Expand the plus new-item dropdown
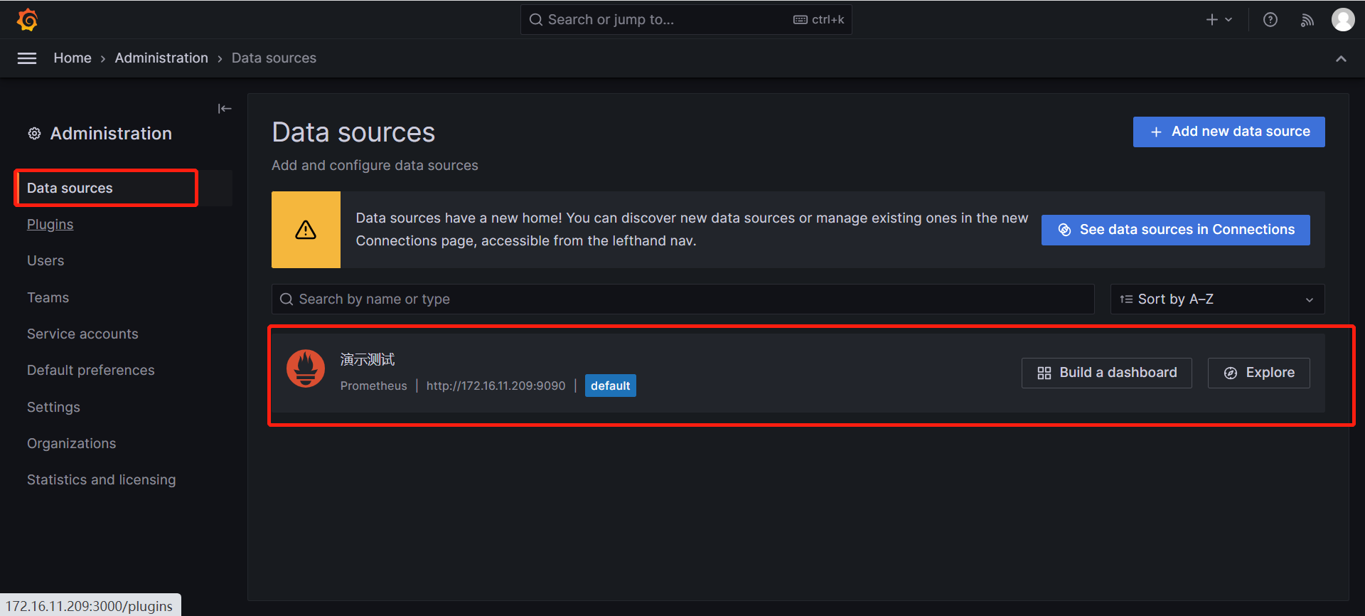The height and width of the screenshot is (616, 1365). click(x=1219, y=20)
